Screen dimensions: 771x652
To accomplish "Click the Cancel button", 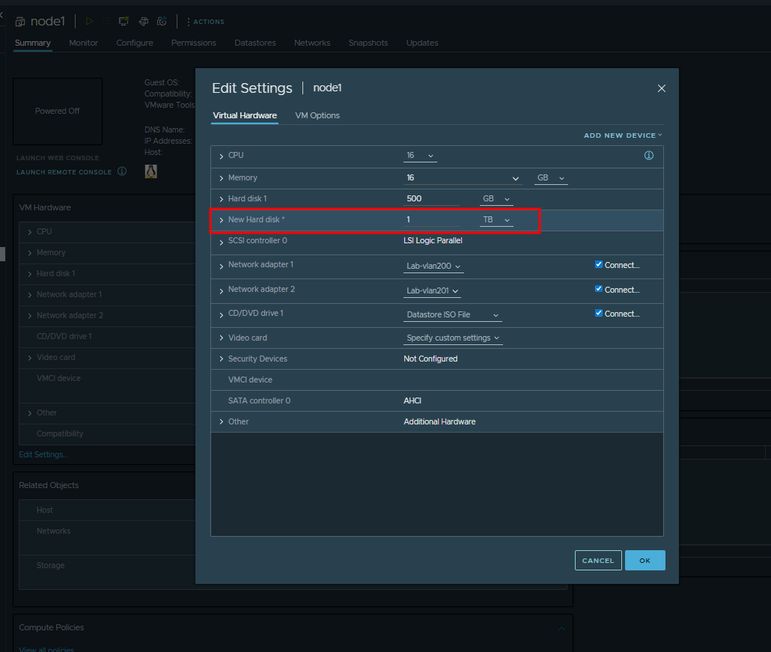I will (598, 560).
